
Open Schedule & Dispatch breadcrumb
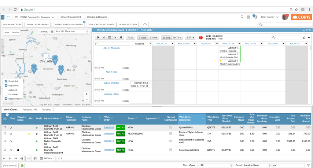(97, 17)
